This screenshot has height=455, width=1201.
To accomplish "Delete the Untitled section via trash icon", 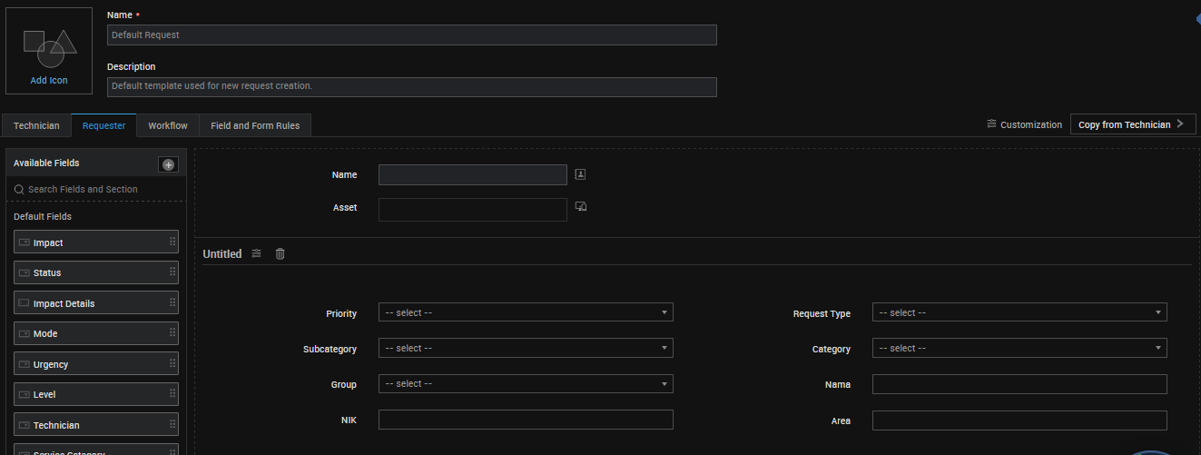I will (x=280, y=254).
